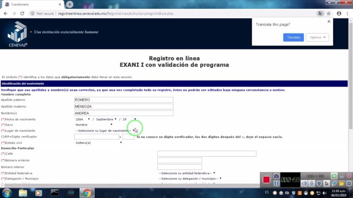Image resolution: width=353 pixels, height=198 pixels.
Task: Open the Delegación / Municipio dropdown
Action: [190, 179]
